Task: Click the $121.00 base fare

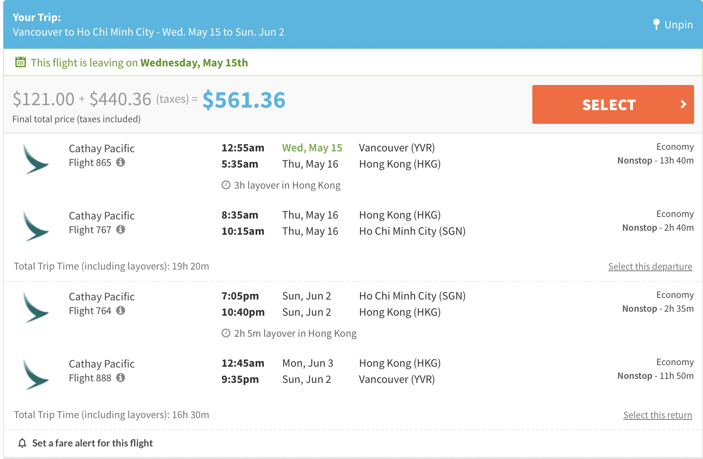Action: pyautogui.click(x=44, y=99)
